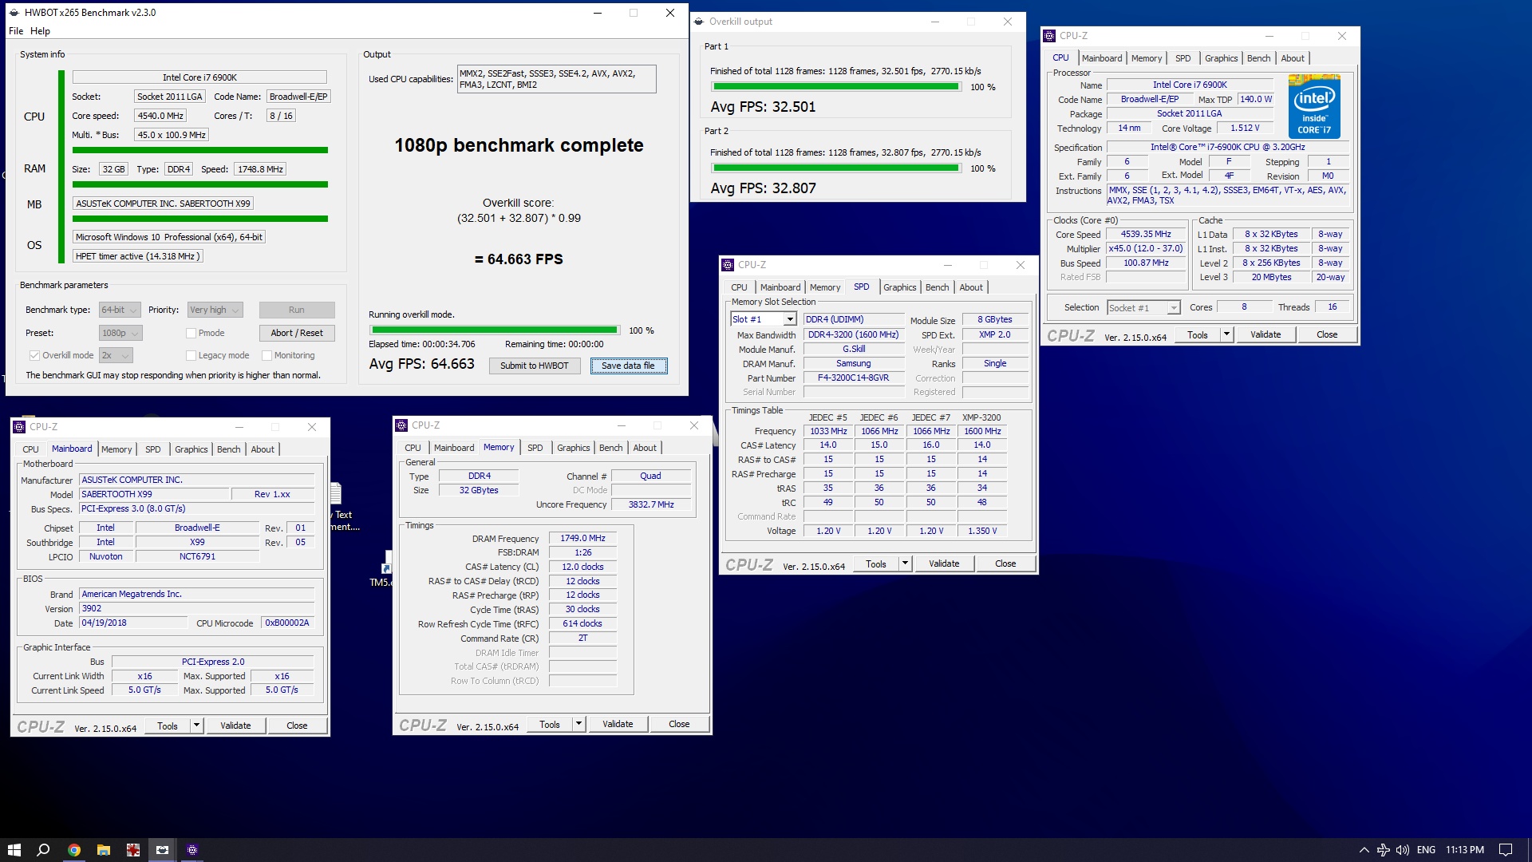Expand Tools arrow in CPU-Z SPD window
1532x862 pixels.
coord(905,563)
